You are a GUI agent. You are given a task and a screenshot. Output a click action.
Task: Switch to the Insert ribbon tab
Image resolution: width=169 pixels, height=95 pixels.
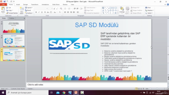coord(18,4)
